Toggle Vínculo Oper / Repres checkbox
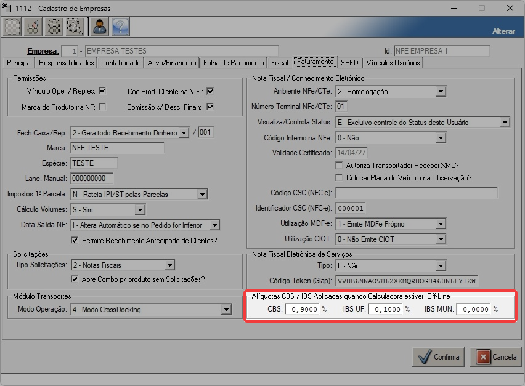The height and width of the screenshot is (386, 525). coord(102,90)
